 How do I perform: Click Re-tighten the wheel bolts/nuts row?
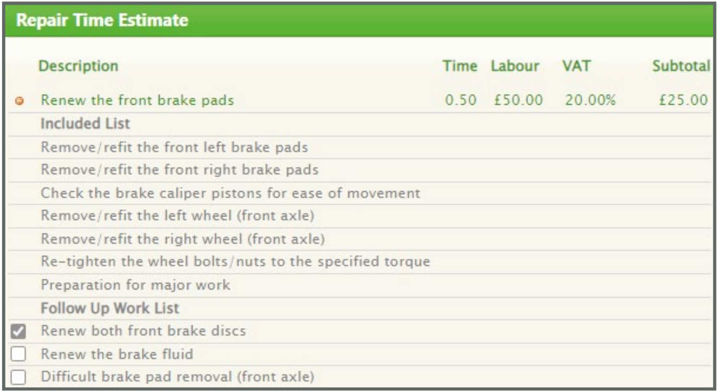tap(235, 262)
